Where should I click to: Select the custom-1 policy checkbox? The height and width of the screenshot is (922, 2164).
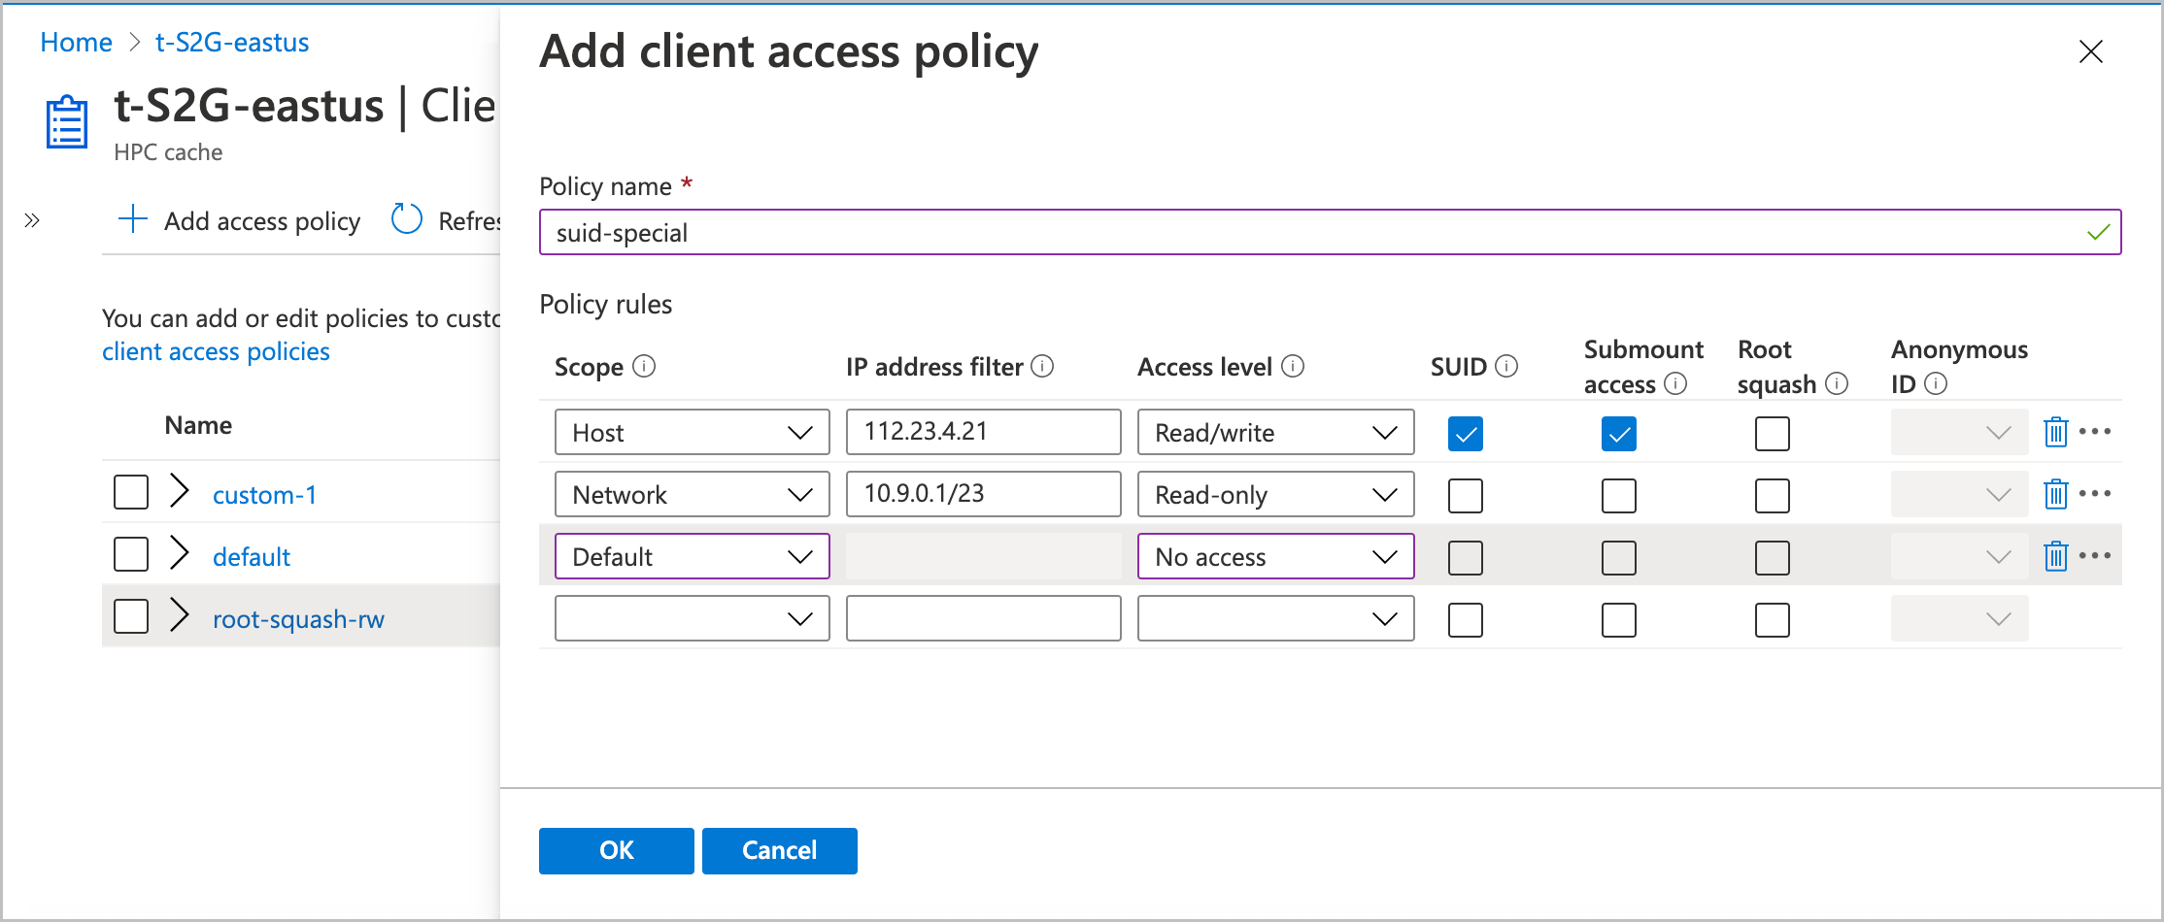click(131, 493)
